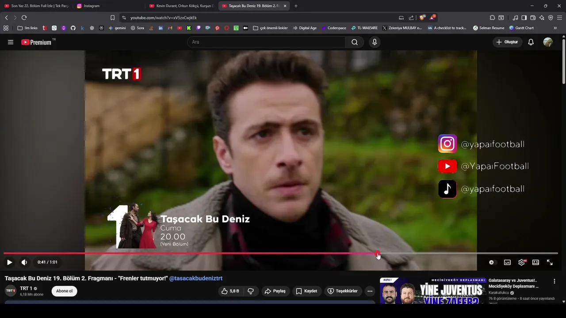Focus the Ara search field
The image size is (566, 318).
(x=266, y=42)
